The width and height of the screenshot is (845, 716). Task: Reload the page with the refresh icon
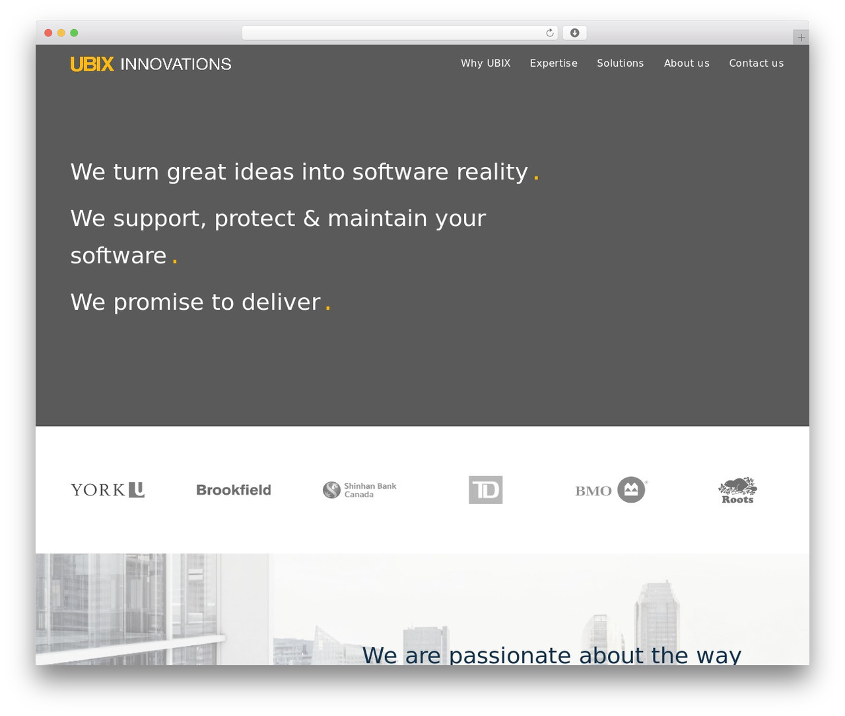(x=550, y=33)
